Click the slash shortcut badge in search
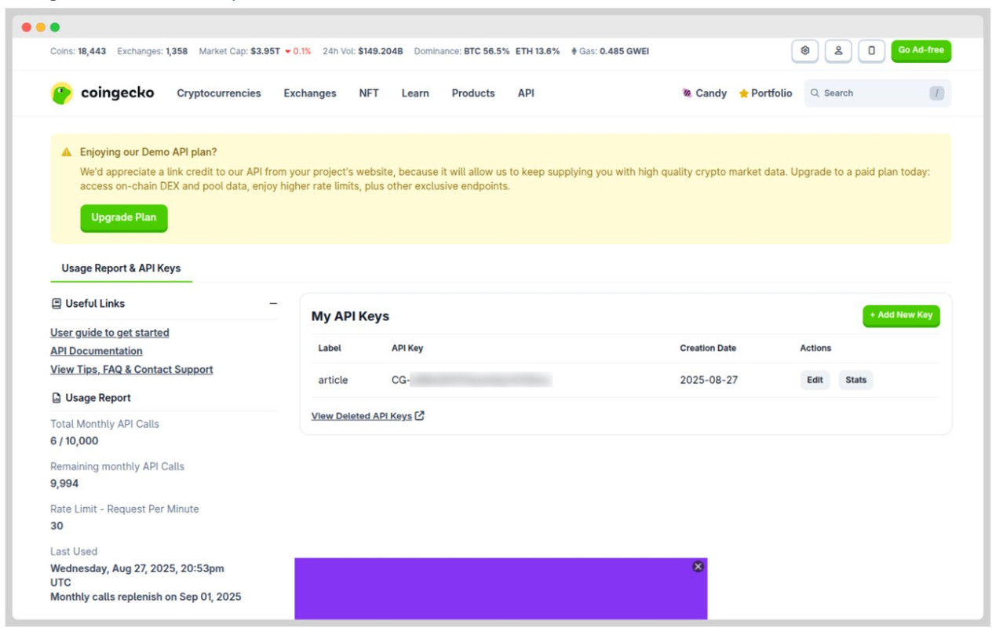The width and height of the screenshot is (992, 628). pyautogui.click(x=936, y=93)
